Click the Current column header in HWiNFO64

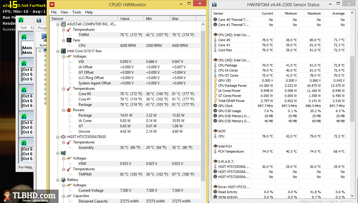(263, 13)
